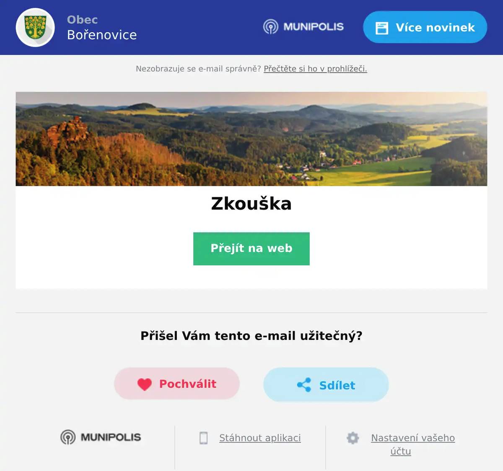The height and width of the screenshot is (471, 503).
Task: Click the newspaper icon on the Více novinek button
Action: tap(382, 28)
